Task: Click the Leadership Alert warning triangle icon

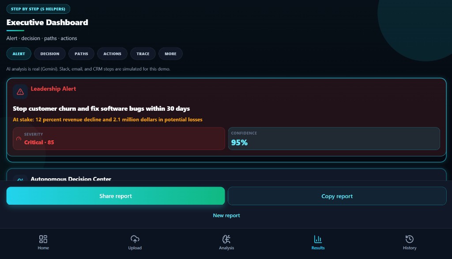Action: tap(20, 92)
